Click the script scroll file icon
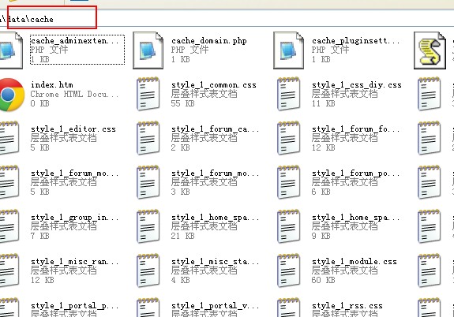This screenshot has height=317, width=454. 430,50
